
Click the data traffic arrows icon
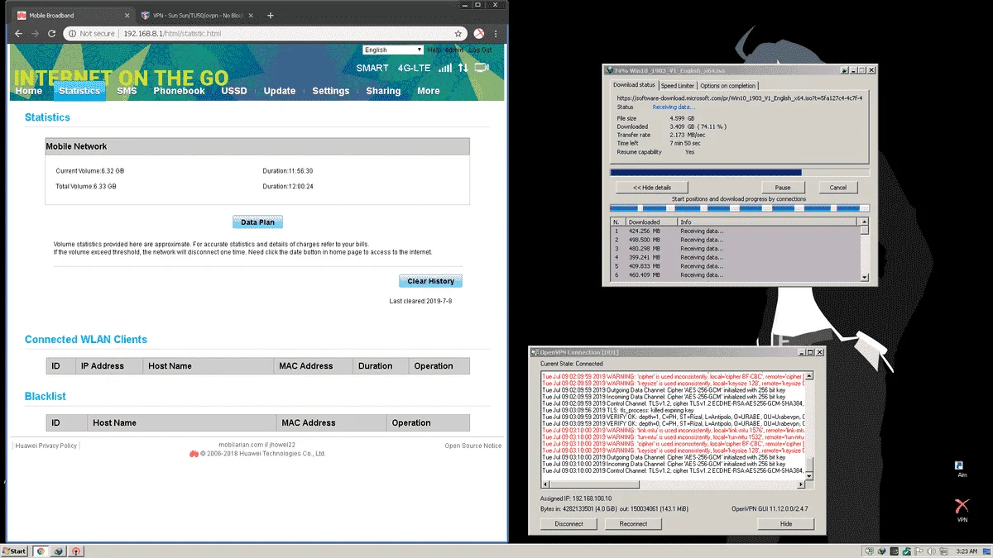click(x=463, y=68)
